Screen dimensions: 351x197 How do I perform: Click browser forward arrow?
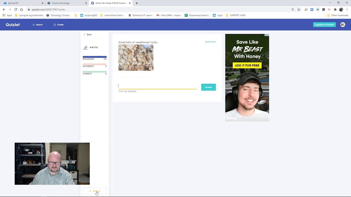tap(10, 9)
